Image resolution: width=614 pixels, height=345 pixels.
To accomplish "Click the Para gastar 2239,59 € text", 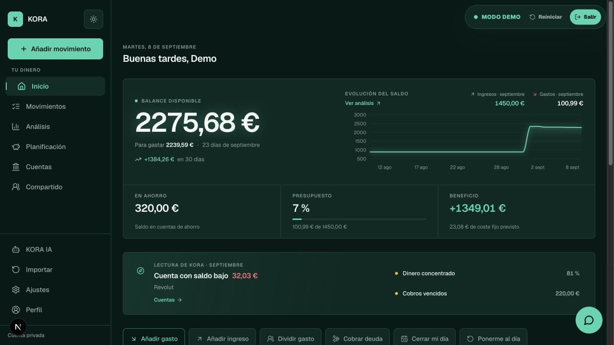I will tap(164, 145).
